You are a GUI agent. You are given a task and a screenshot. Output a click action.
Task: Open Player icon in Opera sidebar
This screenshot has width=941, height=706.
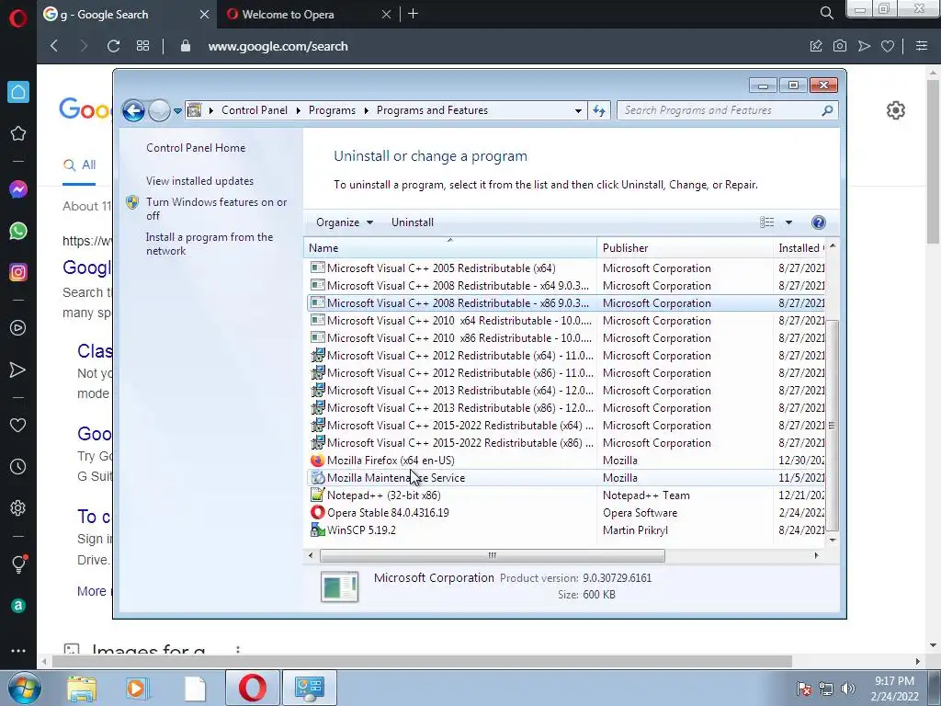(18, 328)
